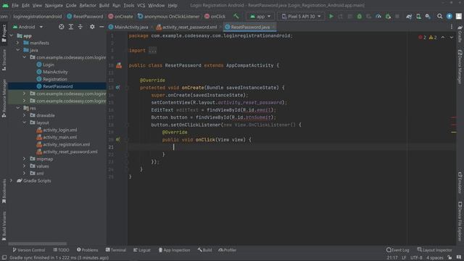Toggle Device Manager side panel on right

pyautogui.click(x=460, y=67)
